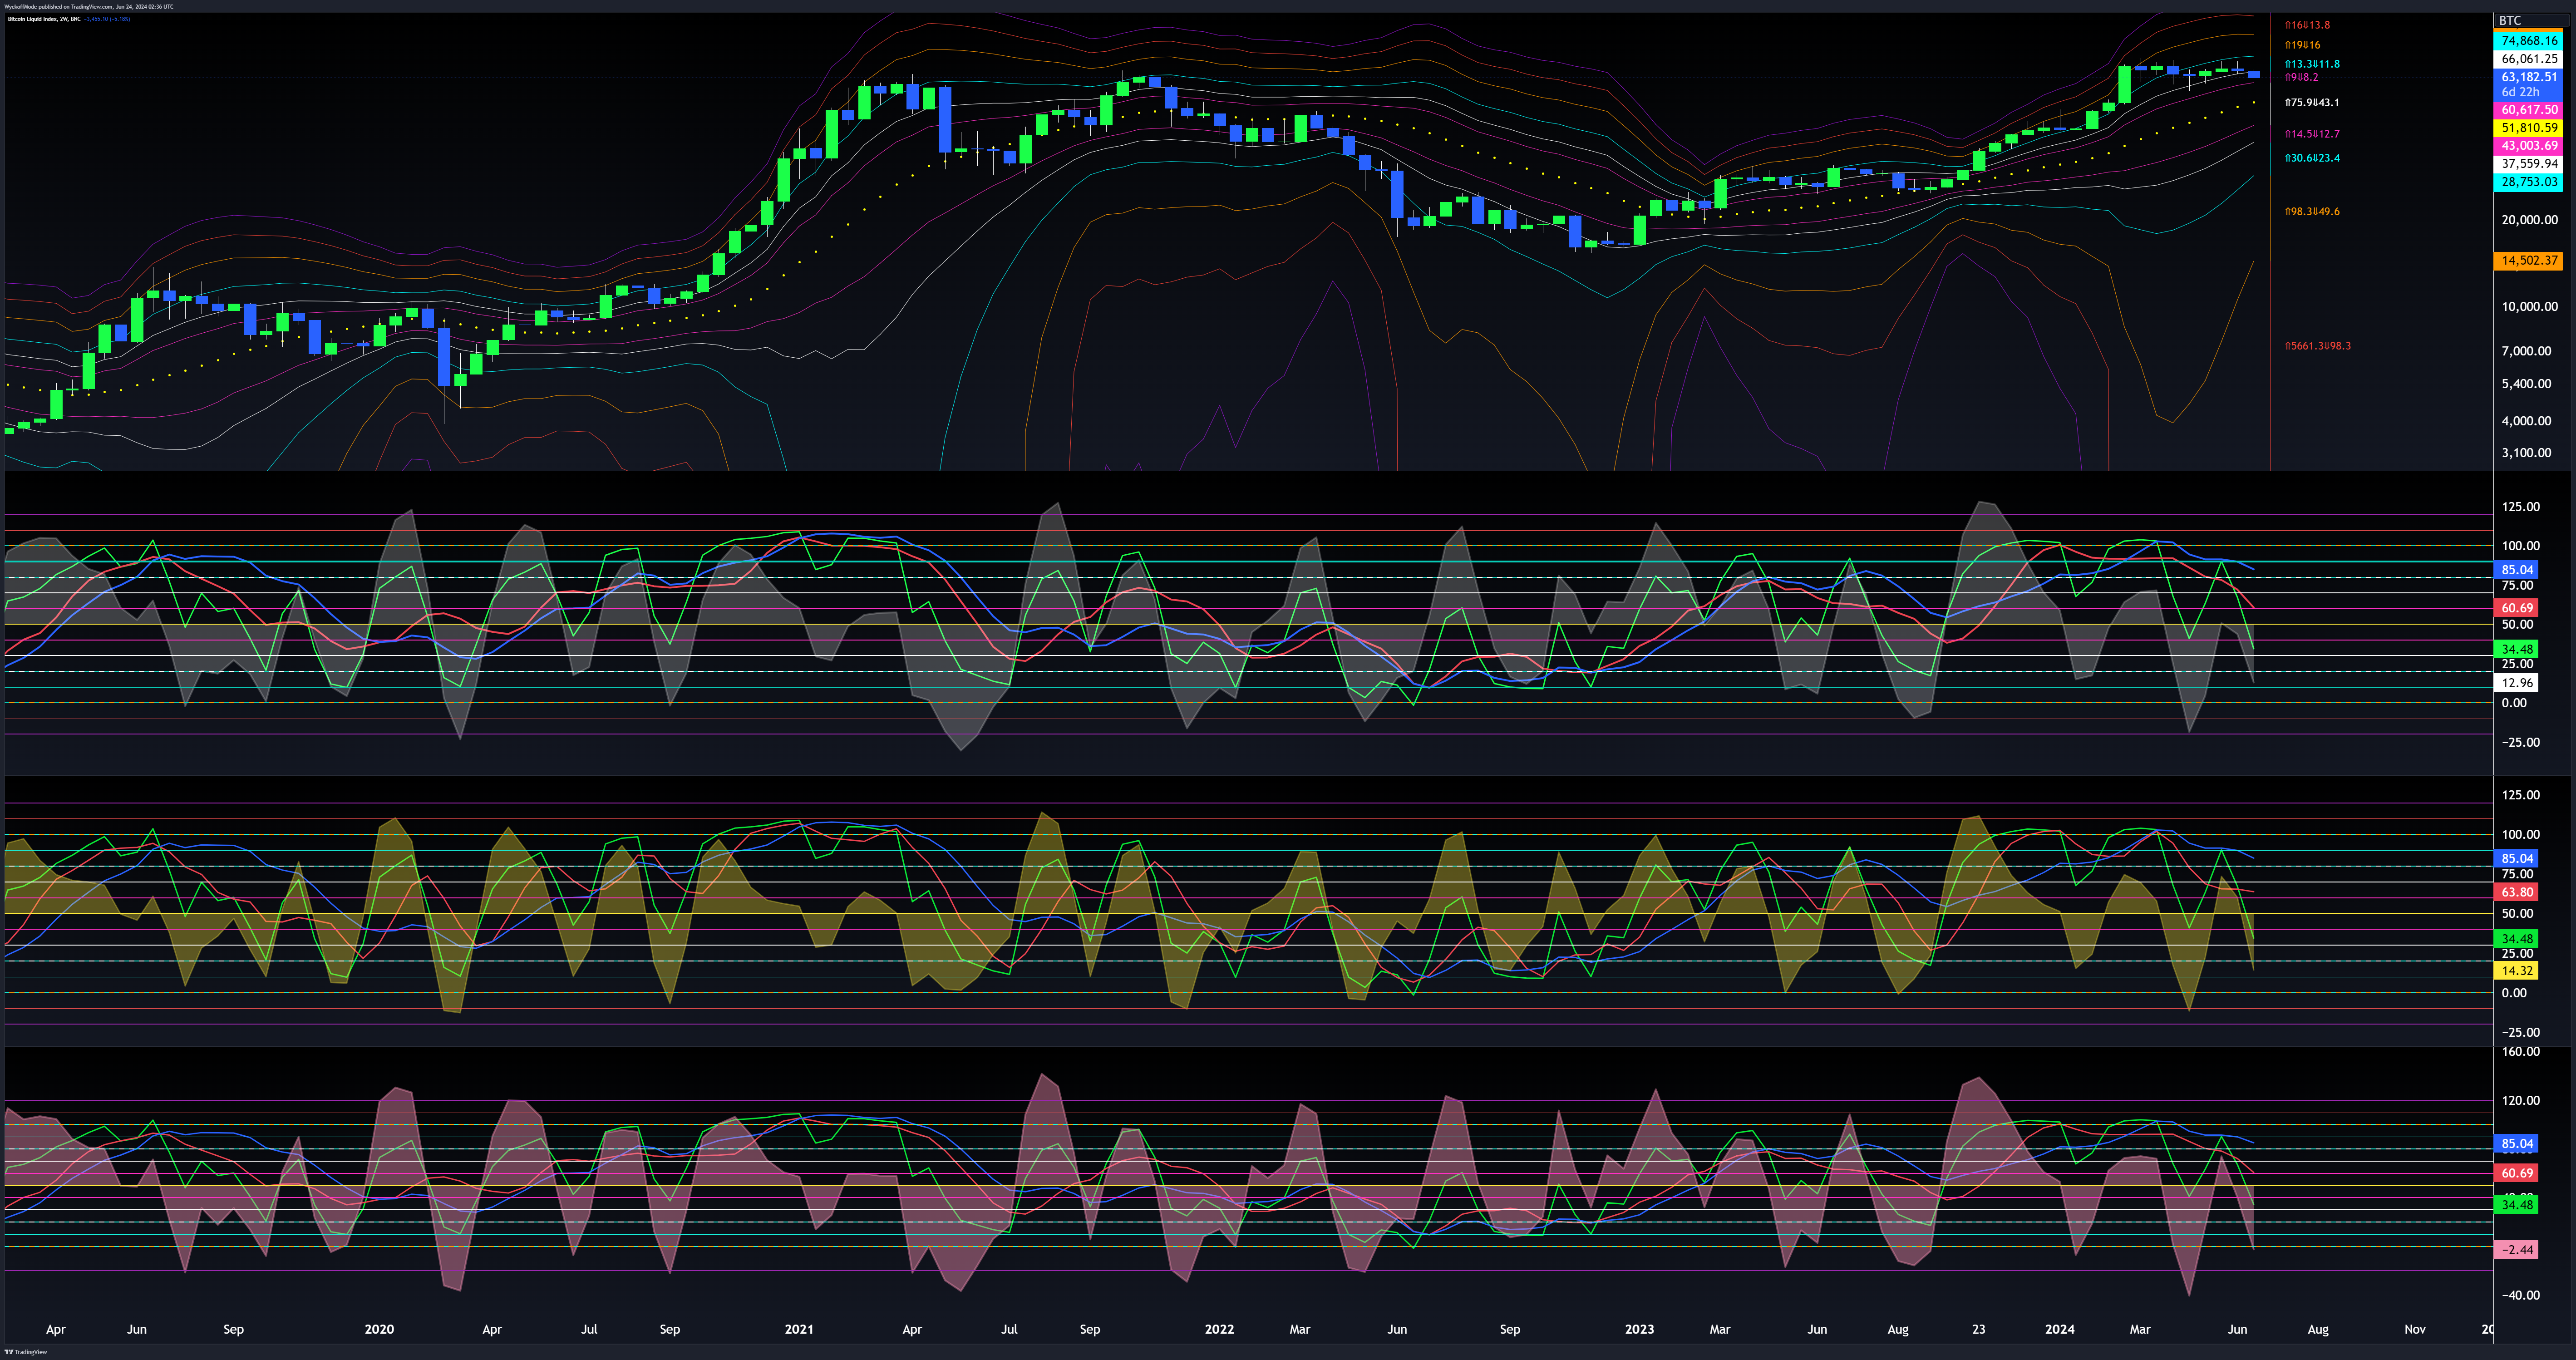Click the -3,455.10 (-5.18%) change value

tap(107, 19)
